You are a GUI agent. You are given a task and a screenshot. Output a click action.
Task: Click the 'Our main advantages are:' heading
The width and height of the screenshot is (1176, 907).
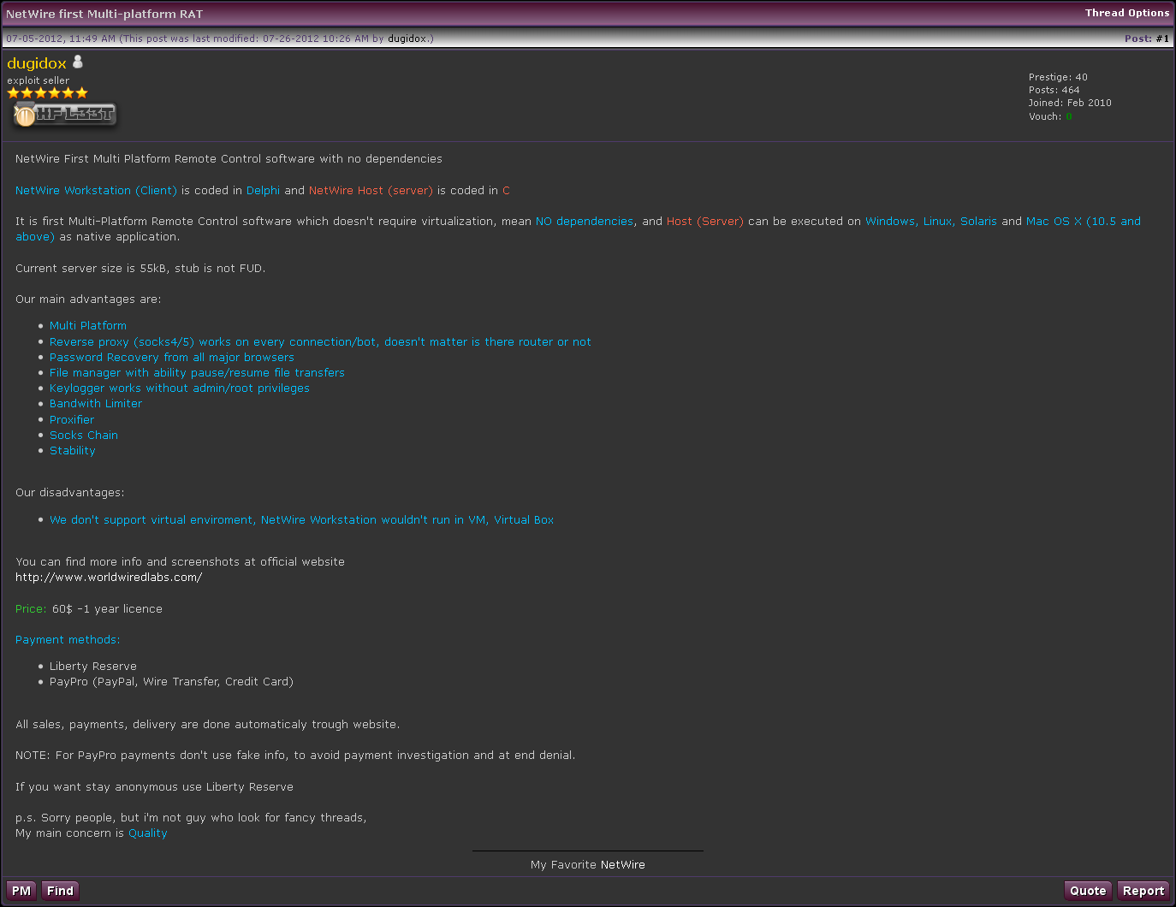(88, 299)
